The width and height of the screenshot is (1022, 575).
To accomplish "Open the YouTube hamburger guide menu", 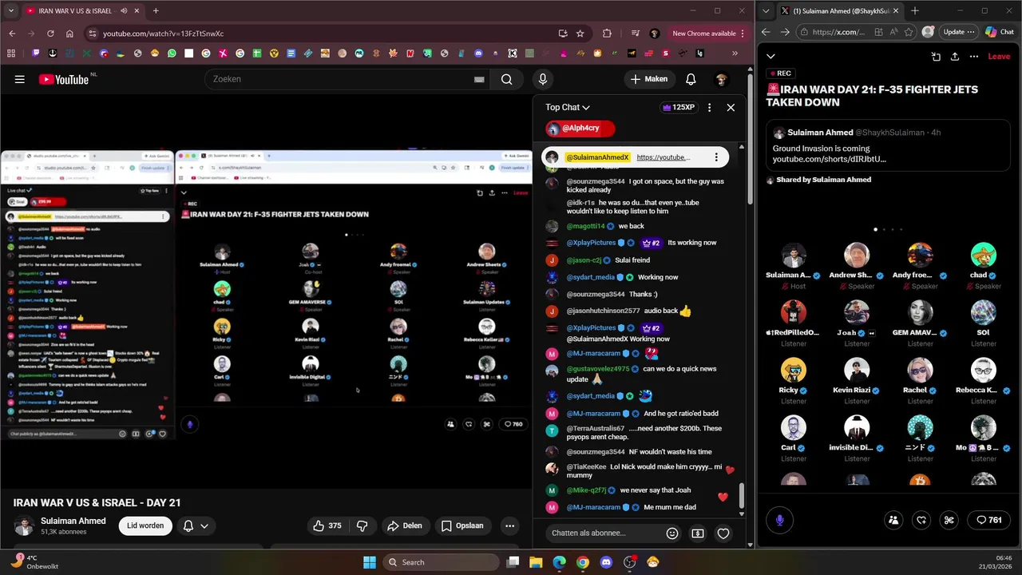I will tap(20, 79).
